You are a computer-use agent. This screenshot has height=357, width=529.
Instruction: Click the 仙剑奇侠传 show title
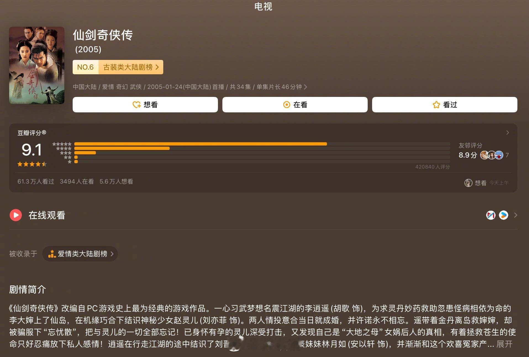[x=103, y=35]
